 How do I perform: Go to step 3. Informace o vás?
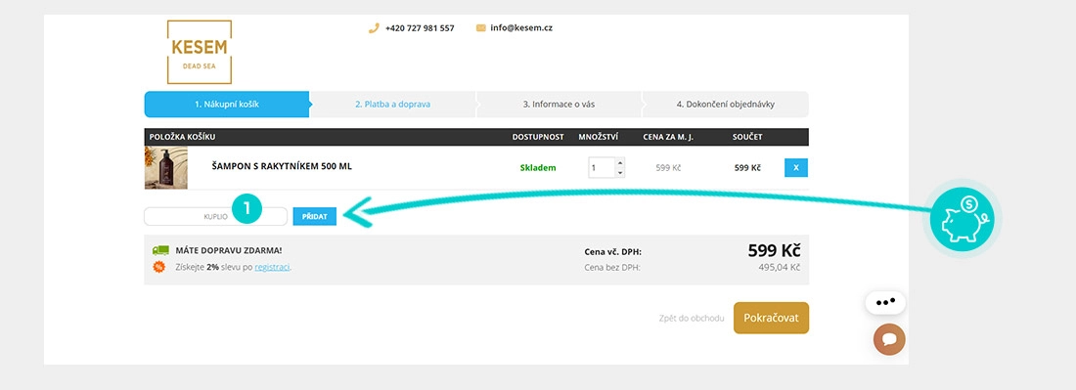(x=559, y=105)
